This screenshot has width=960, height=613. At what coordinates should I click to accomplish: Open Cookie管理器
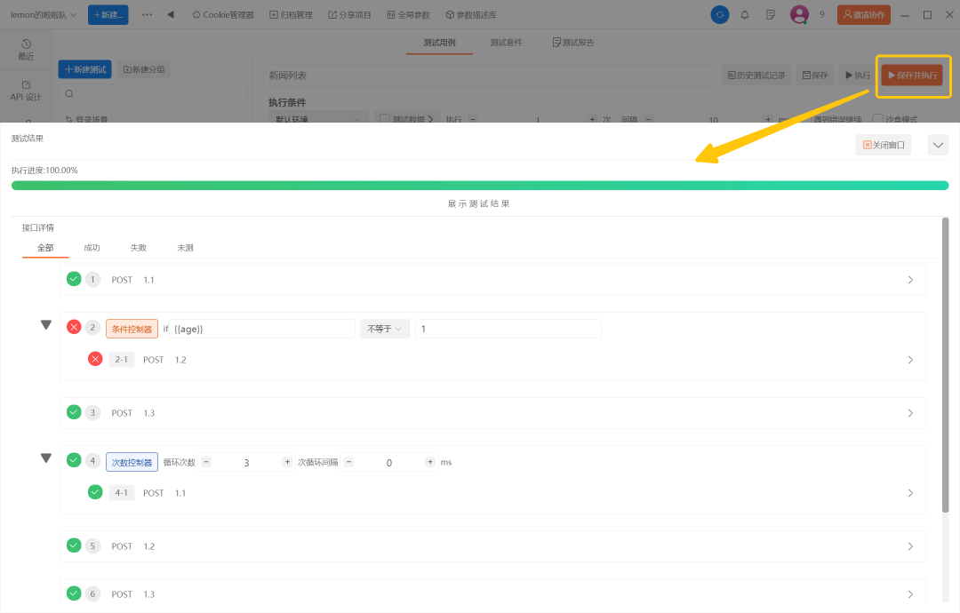tap(223, 15)
